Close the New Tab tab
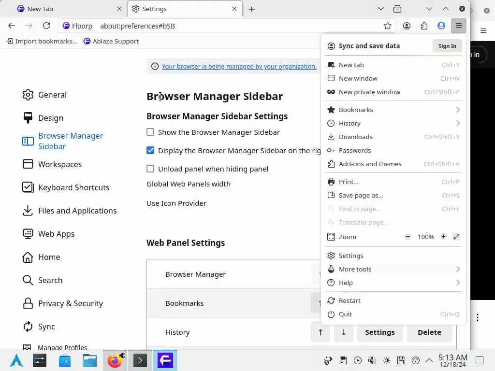Image resolution: width=495 pixels, height=371 pixels. [119, 9]
